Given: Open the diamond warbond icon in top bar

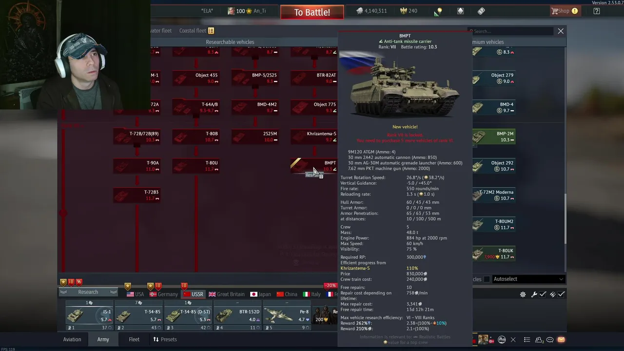Looking at the screenshot, I should 460,11.
